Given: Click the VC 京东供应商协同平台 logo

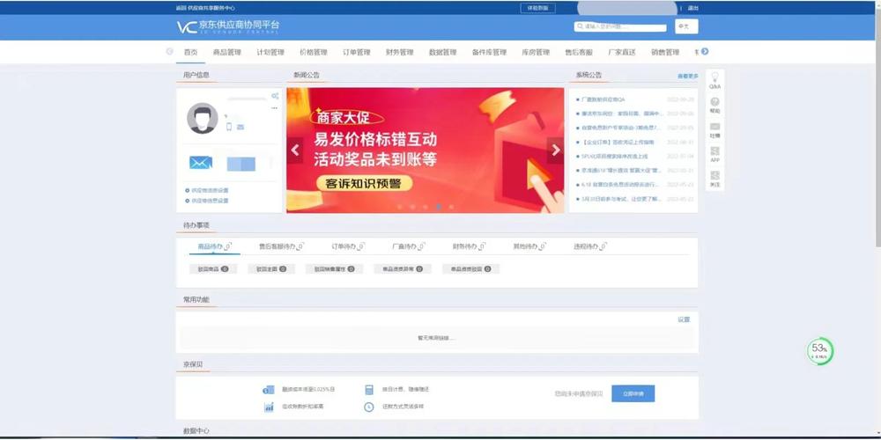Looking at the screenshot, I should pos(228,26).
